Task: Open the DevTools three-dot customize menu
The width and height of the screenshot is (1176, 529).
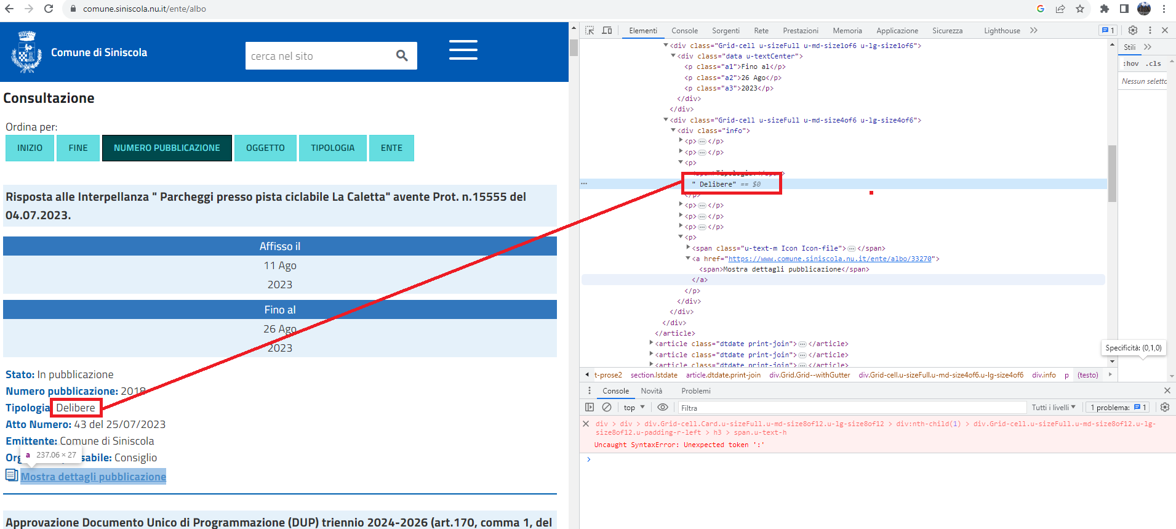Action: click(1150, 30)
